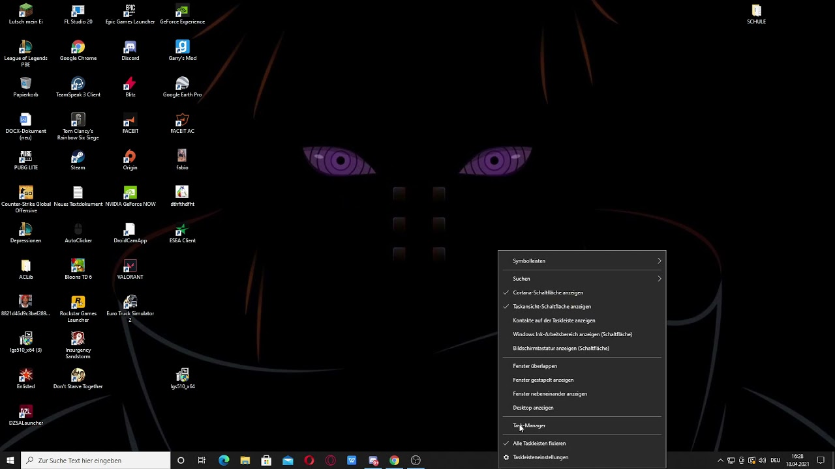
Task: Enable Kontakte auf der Taskleiste anzeigen
Action: (x=582, y=320)
